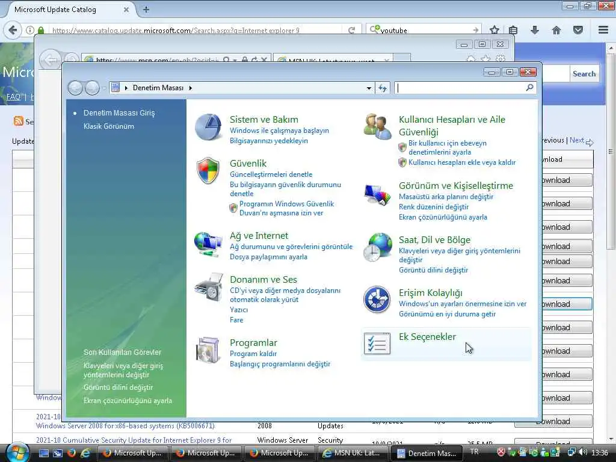Click Bilgisayarınızı yedekleyin link
Screen dimensions: 616x462
tap(269, 141)
